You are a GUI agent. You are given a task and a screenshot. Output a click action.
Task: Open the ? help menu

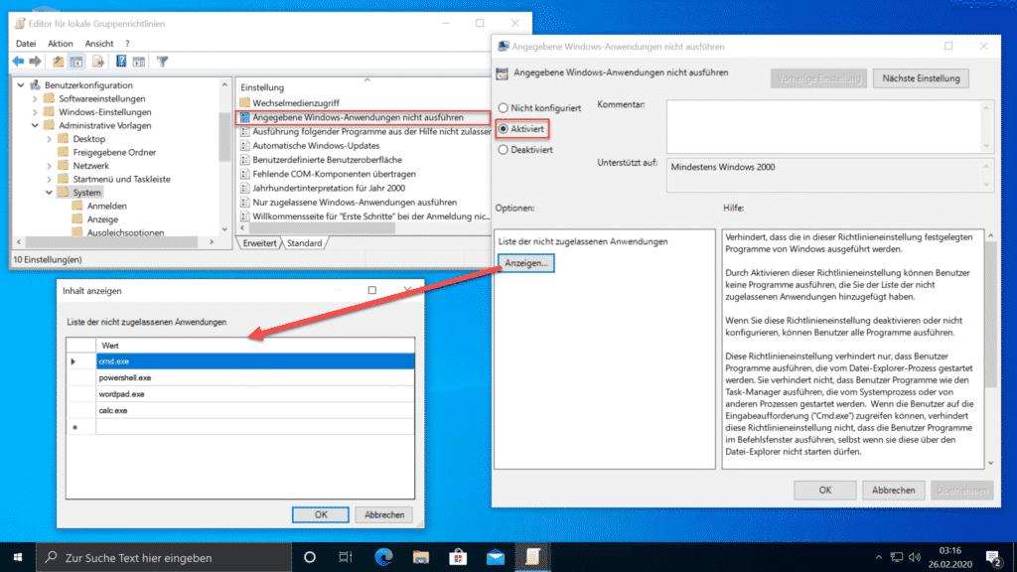tap(127, 44)
